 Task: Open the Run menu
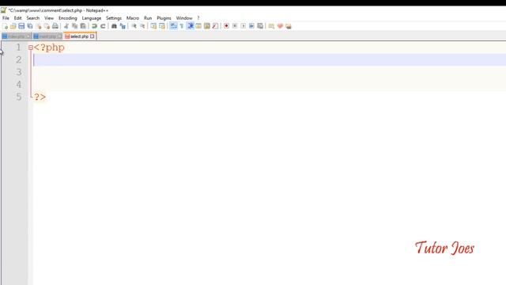pos(148,18)
